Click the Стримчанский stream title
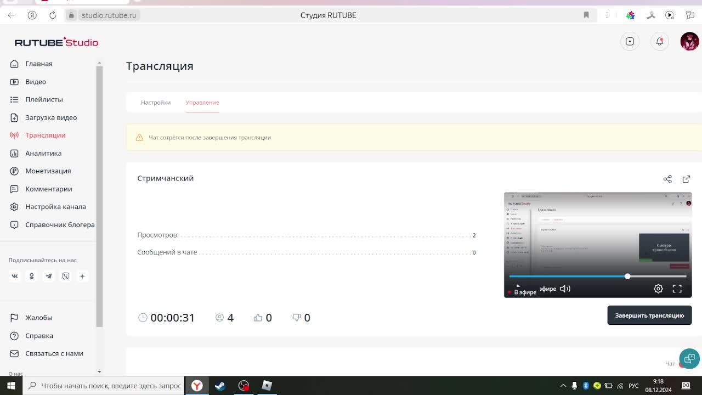 coord(166,178)
